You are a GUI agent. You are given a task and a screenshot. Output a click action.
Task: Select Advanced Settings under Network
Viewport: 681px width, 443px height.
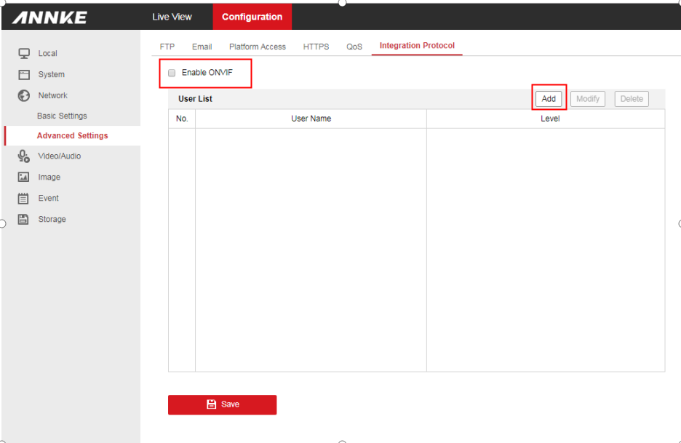pyautogui.click(x=73, y=135)
